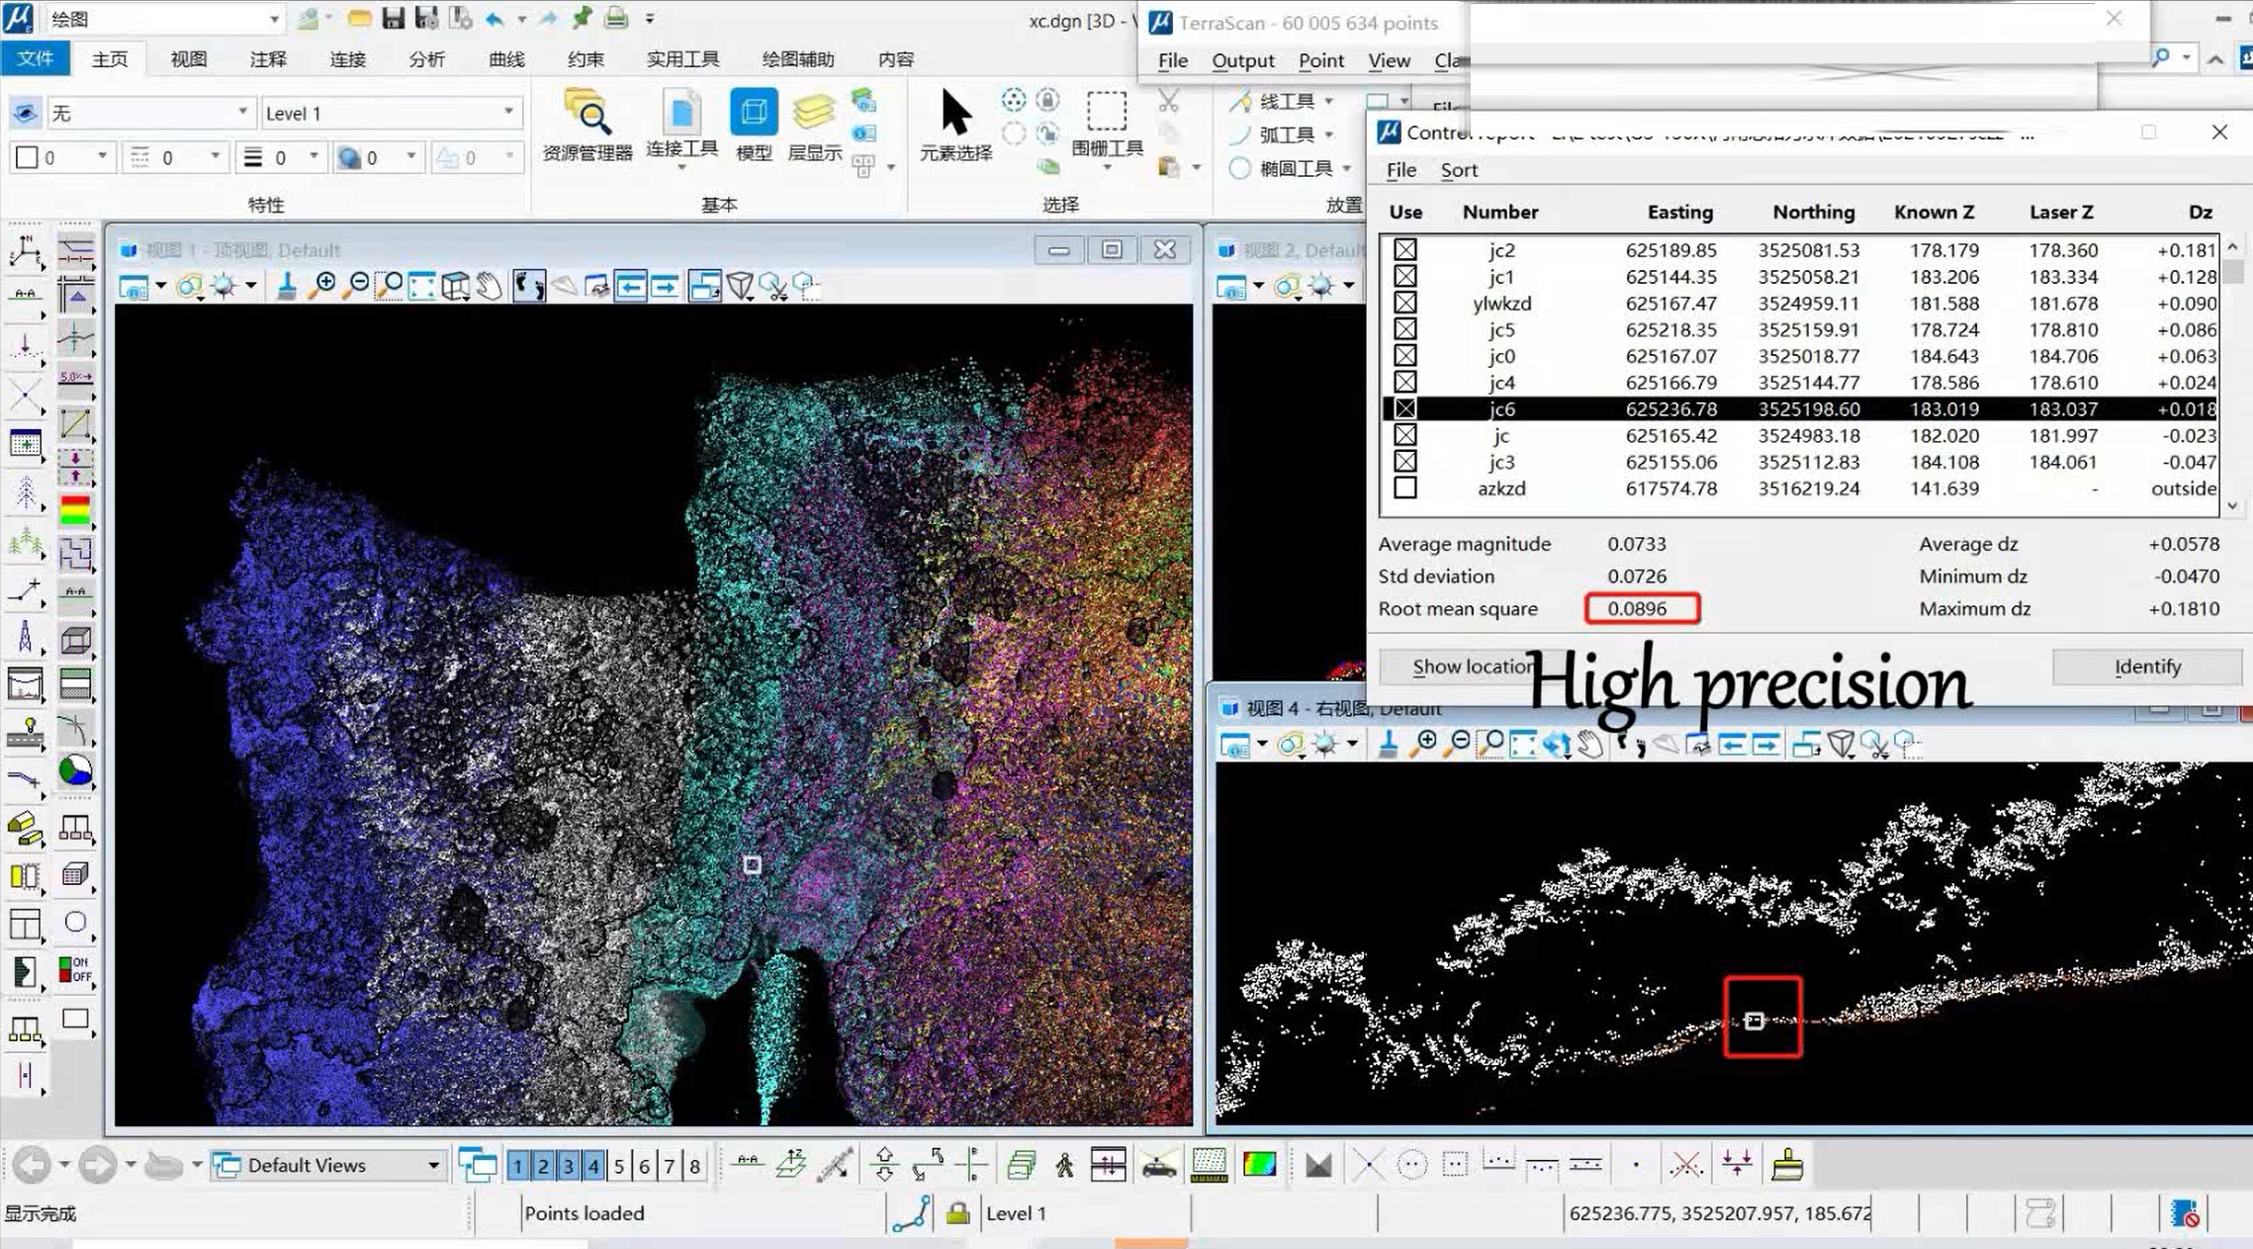
Task: Switch to the 视图 View ribbon tab
Action: click(x=188, y=58)
